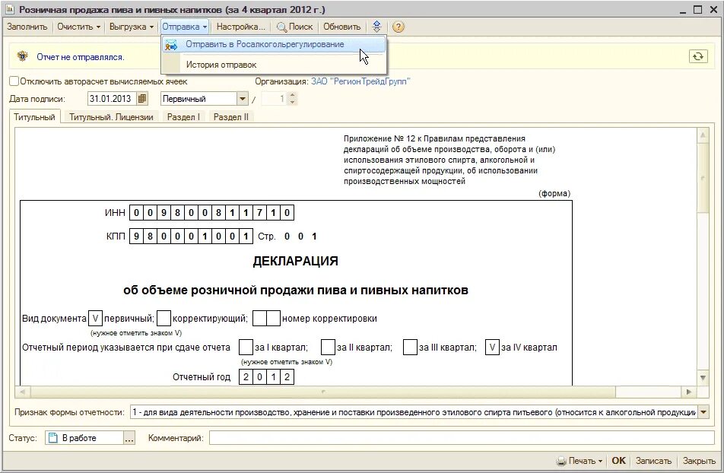Click the vertical scrollbar thumb of the form
This screenshot has height=473, width=724.
pos(703,178)
